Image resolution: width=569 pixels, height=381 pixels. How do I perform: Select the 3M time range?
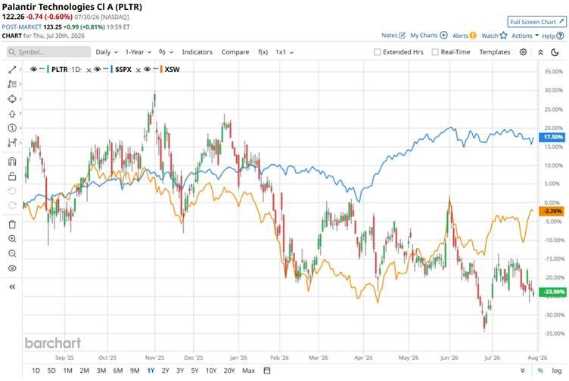(101, 370)
